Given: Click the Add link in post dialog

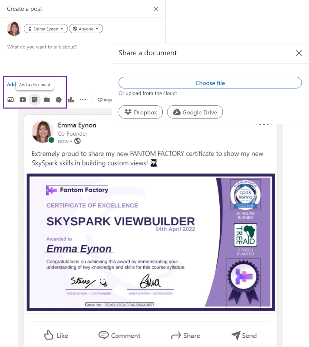Looking at the screenshot, I should (x=11, y=84).
